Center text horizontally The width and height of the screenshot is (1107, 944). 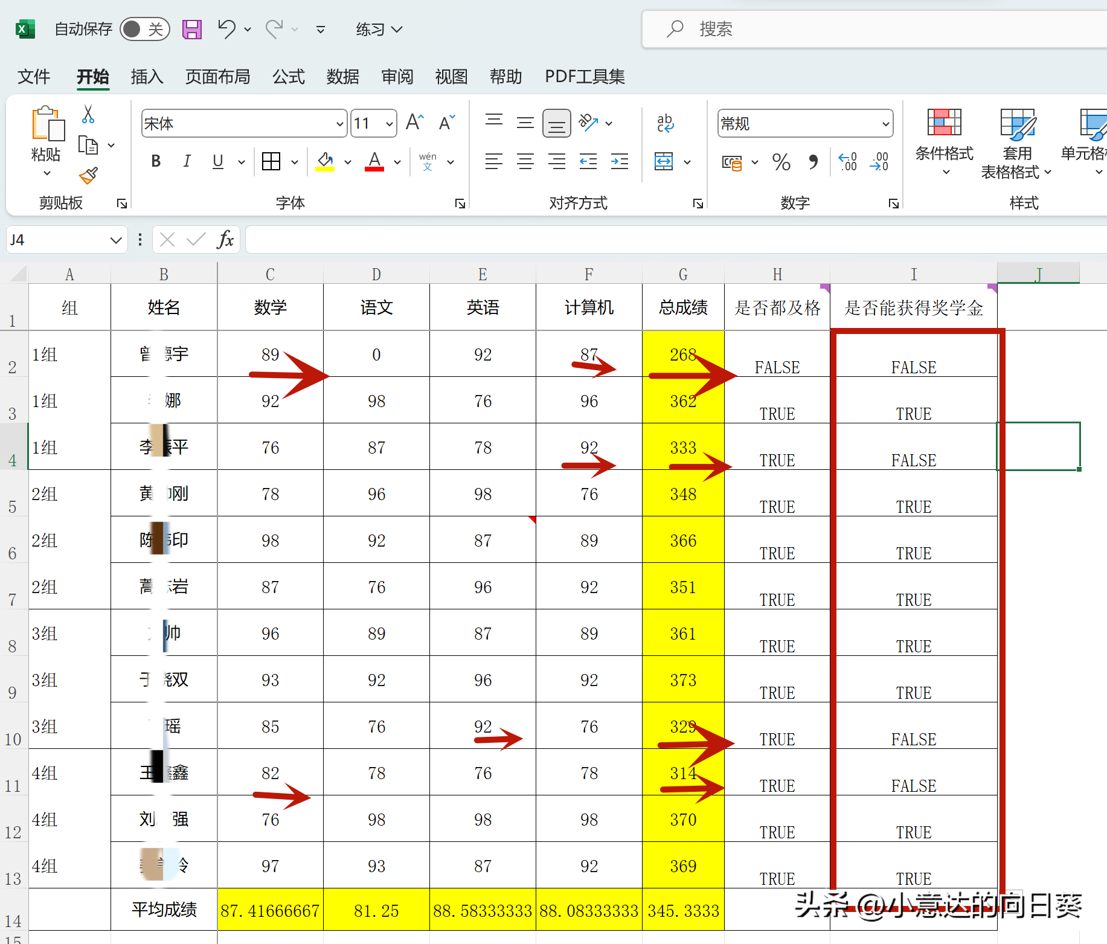[x=525, y=161]
